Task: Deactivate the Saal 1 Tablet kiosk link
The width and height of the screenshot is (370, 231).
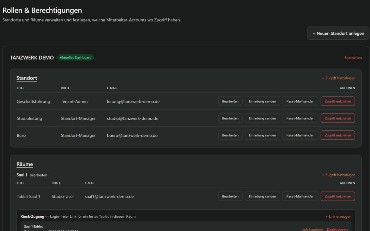Action: point(337,229)
